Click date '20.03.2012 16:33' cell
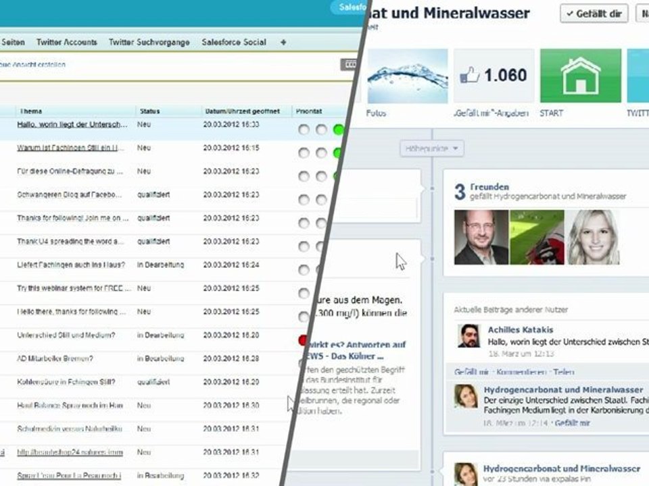The height and width of the screenshot is (486, 649). 231,124
